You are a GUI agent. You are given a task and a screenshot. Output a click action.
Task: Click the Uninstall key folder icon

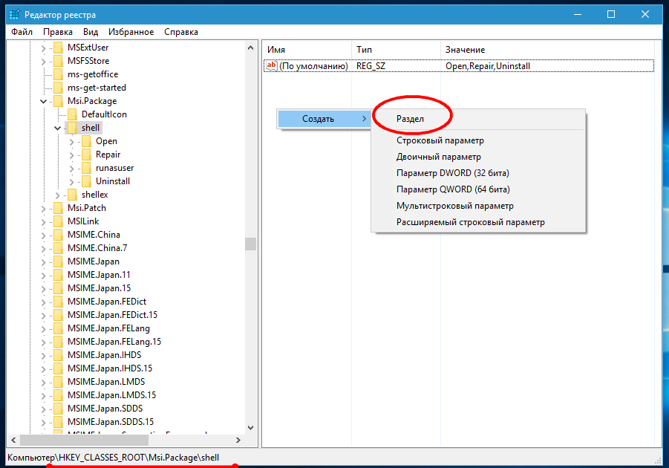87,181
